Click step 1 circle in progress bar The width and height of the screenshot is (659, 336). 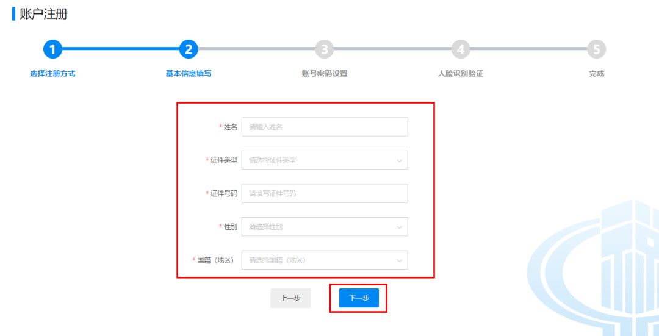pyautogui.click(x=52, y=49)
